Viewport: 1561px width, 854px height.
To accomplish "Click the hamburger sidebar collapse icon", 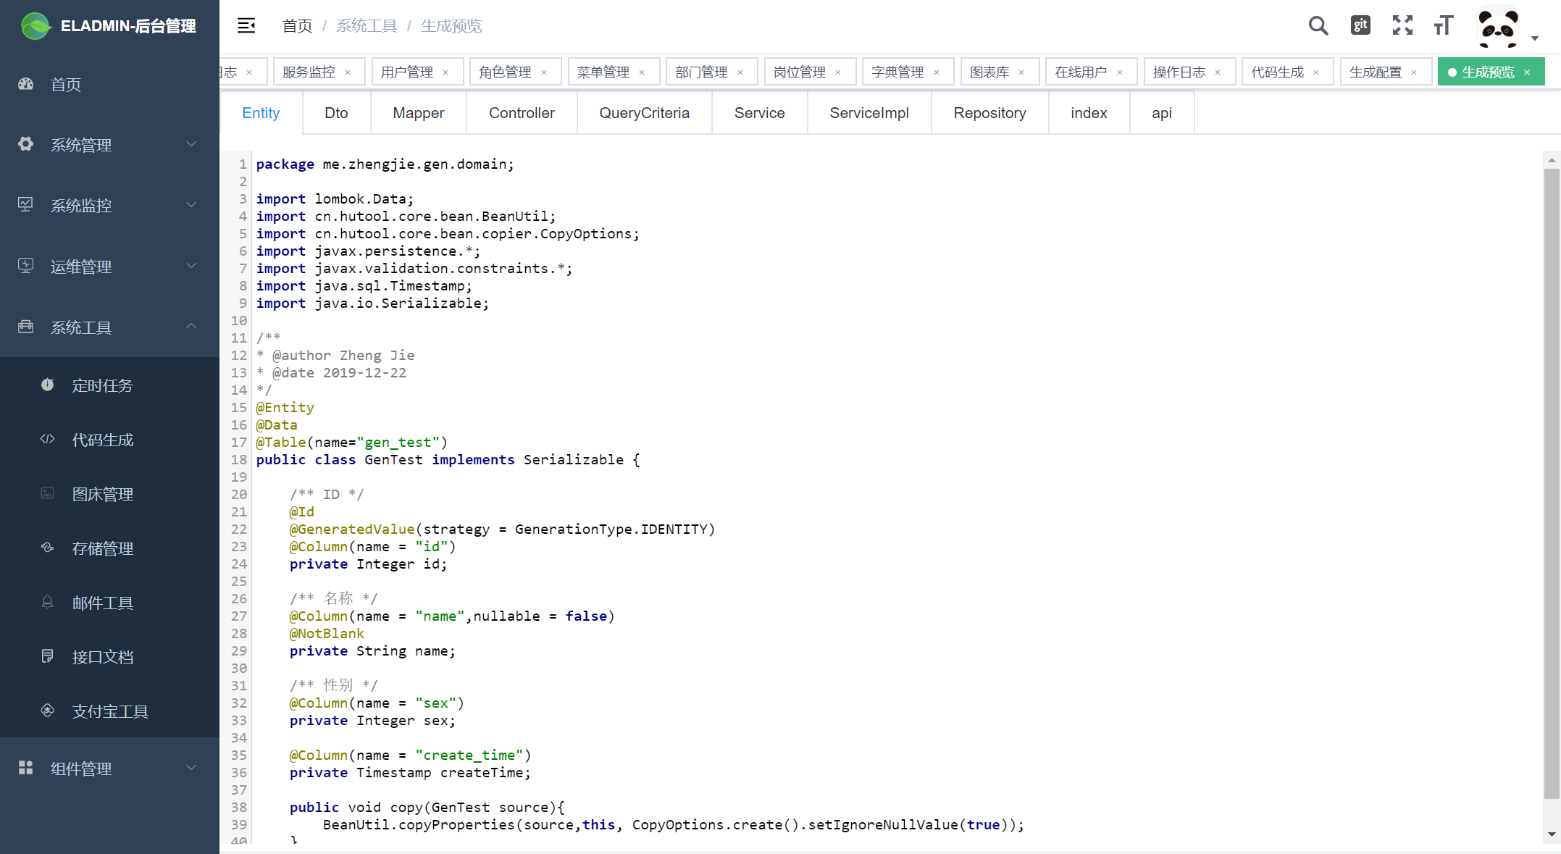I will tap(246, 26).
